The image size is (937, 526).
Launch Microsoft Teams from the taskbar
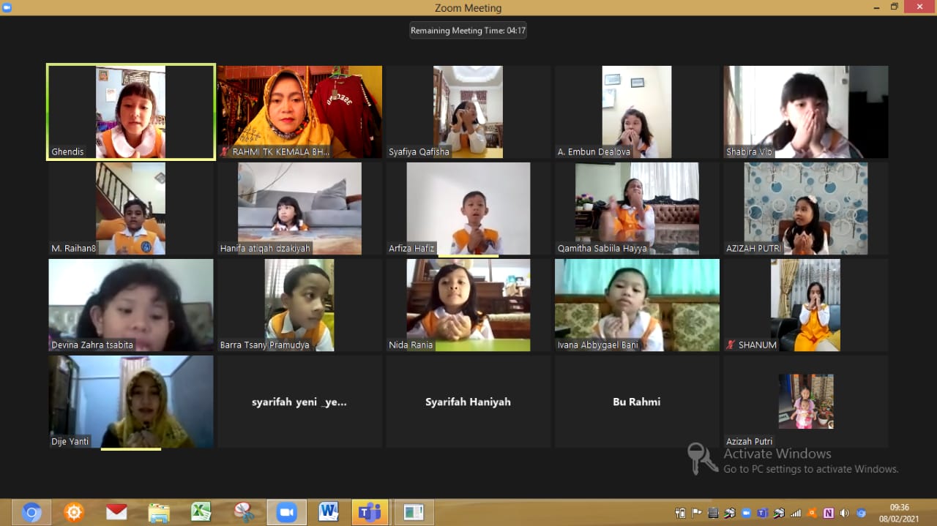click(370, 512)
